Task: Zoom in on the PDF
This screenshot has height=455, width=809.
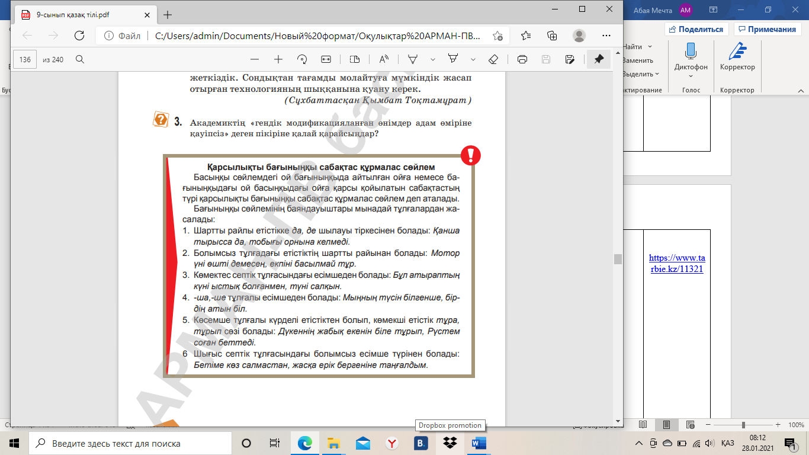Action: click(x=278, y=59)
